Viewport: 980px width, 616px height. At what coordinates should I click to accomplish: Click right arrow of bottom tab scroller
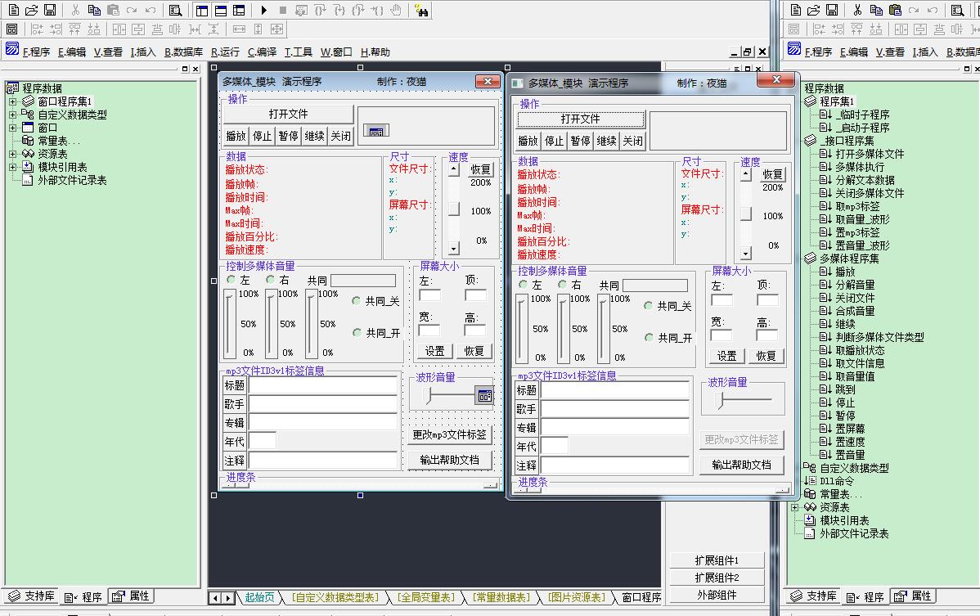(228, 598)
